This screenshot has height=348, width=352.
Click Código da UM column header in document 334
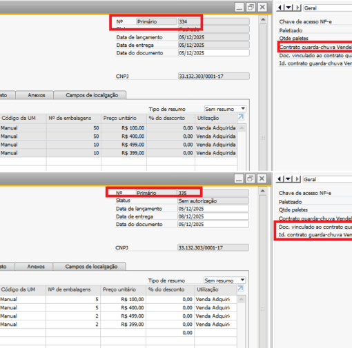coord(23,119)
